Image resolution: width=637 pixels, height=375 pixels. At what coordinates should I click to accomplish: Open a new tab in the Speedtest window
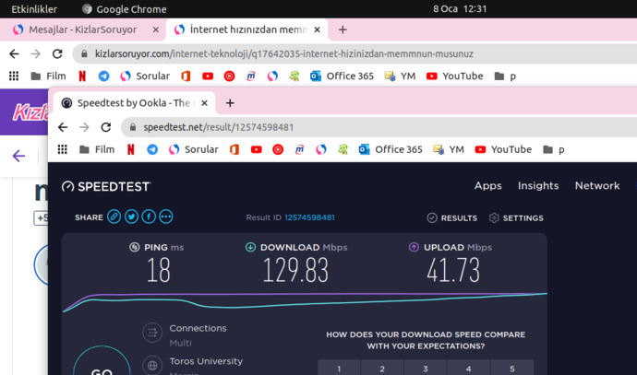coord(230,103)
